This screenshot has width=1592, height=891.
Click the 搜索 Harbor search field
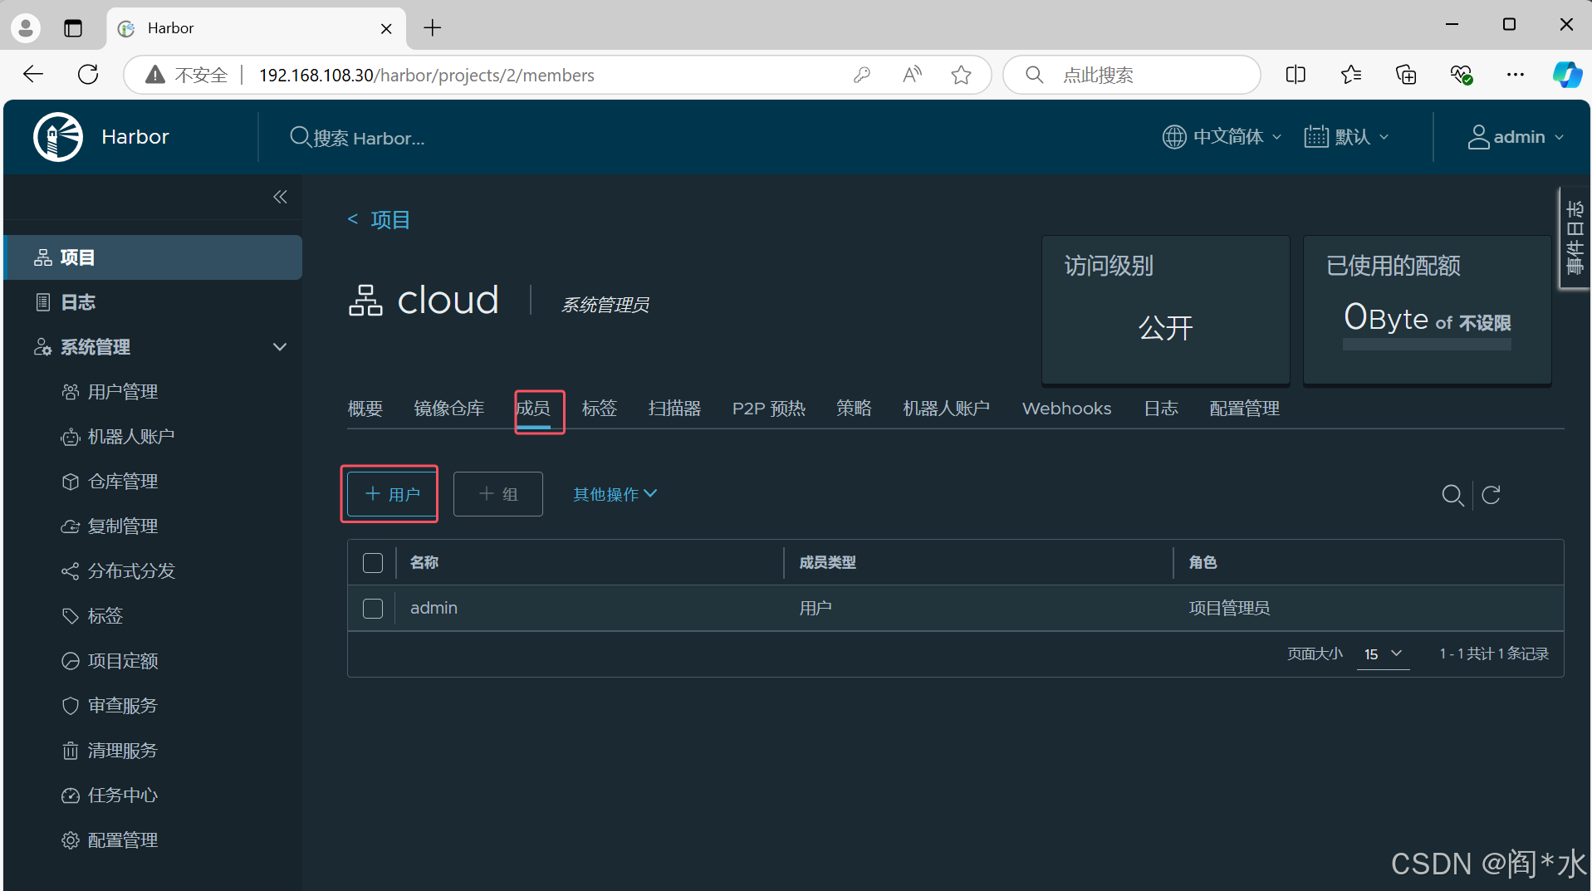(370, 138)
